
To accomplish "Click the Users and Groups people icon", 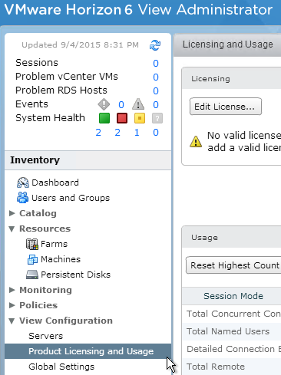I will (23, 198).
